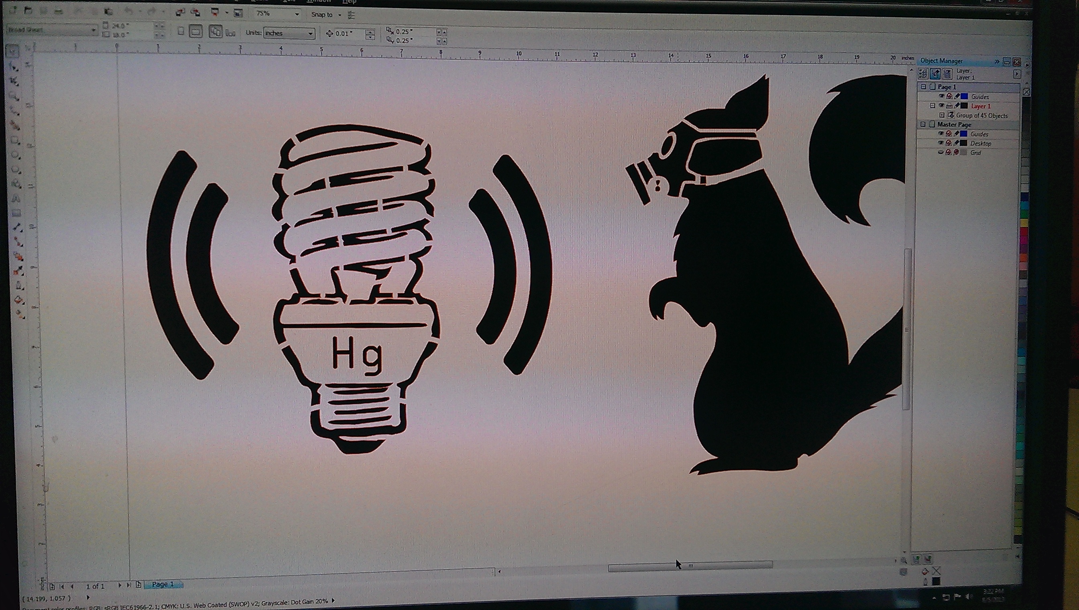Select the Zoom tool in toolbox
The width and height of the screenshot is (1079, 610).
click(x=15, y=96)
